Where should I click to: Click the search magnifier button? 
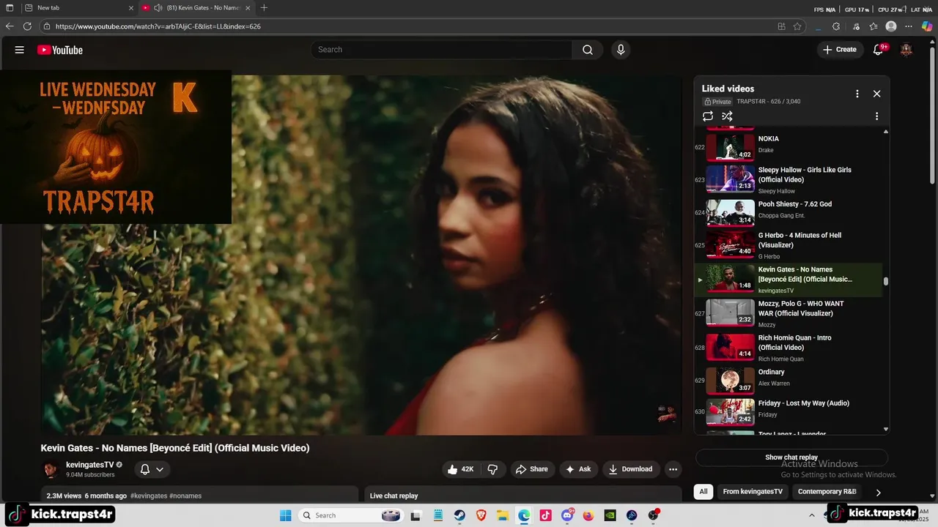[588, 50]
